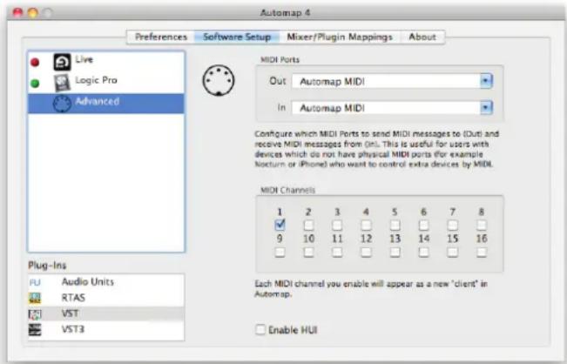Check the MIDI channel 8 box
The width and height of the screenshot is (567, 364).
click(x=482, y=226)
